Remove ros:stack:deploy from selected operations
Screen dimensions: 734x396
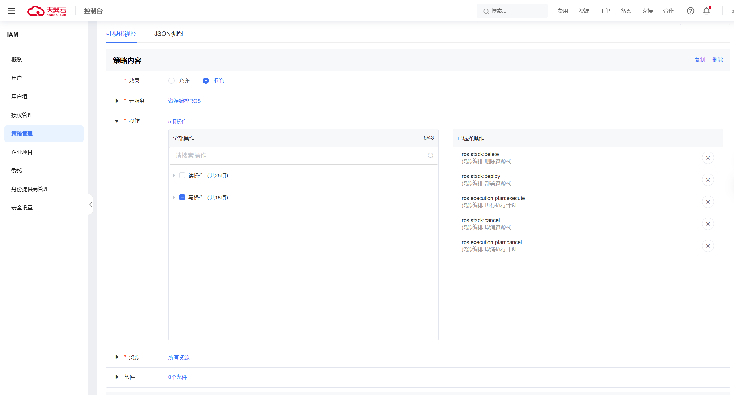pyautogui.click(x=708, y=180)
